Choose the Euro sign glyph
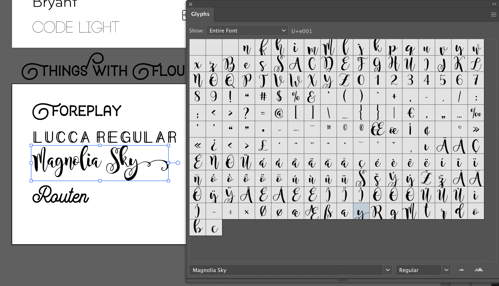Image resolution: width=499 pixels, height=286 pixels. (410, 113)
